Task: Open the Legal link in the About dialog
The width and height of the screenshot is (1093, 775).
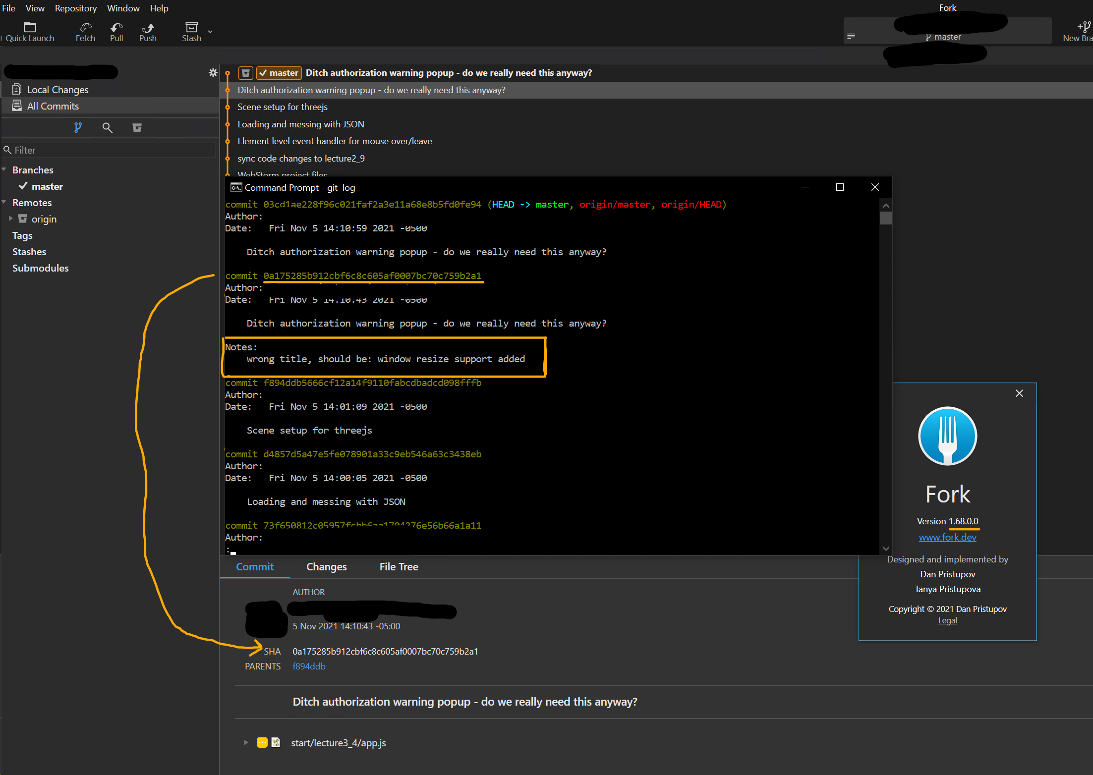Action: pyautogui.click(x=947, y=620)
